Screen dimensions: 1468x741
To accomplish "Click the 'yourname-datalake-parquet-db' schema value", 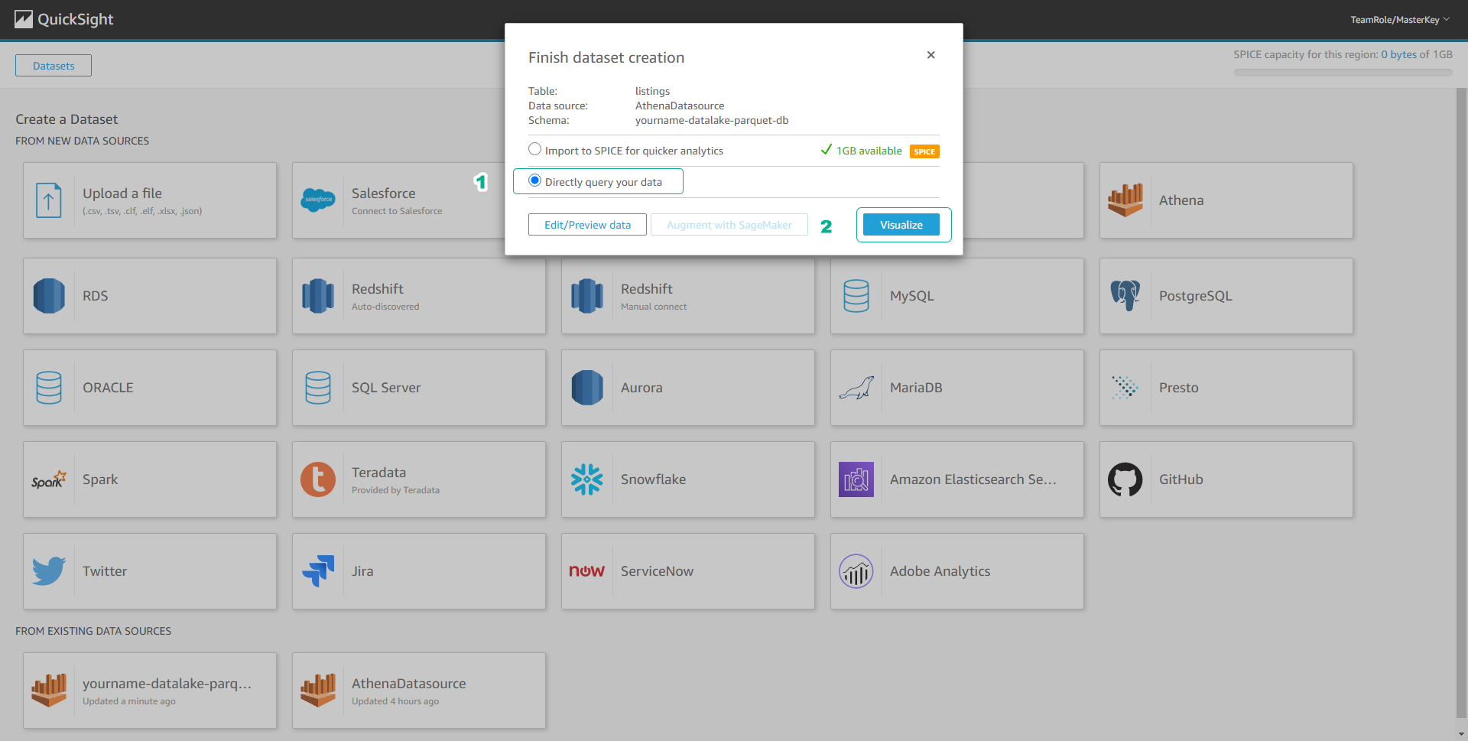I will click(x=712, y=120).
